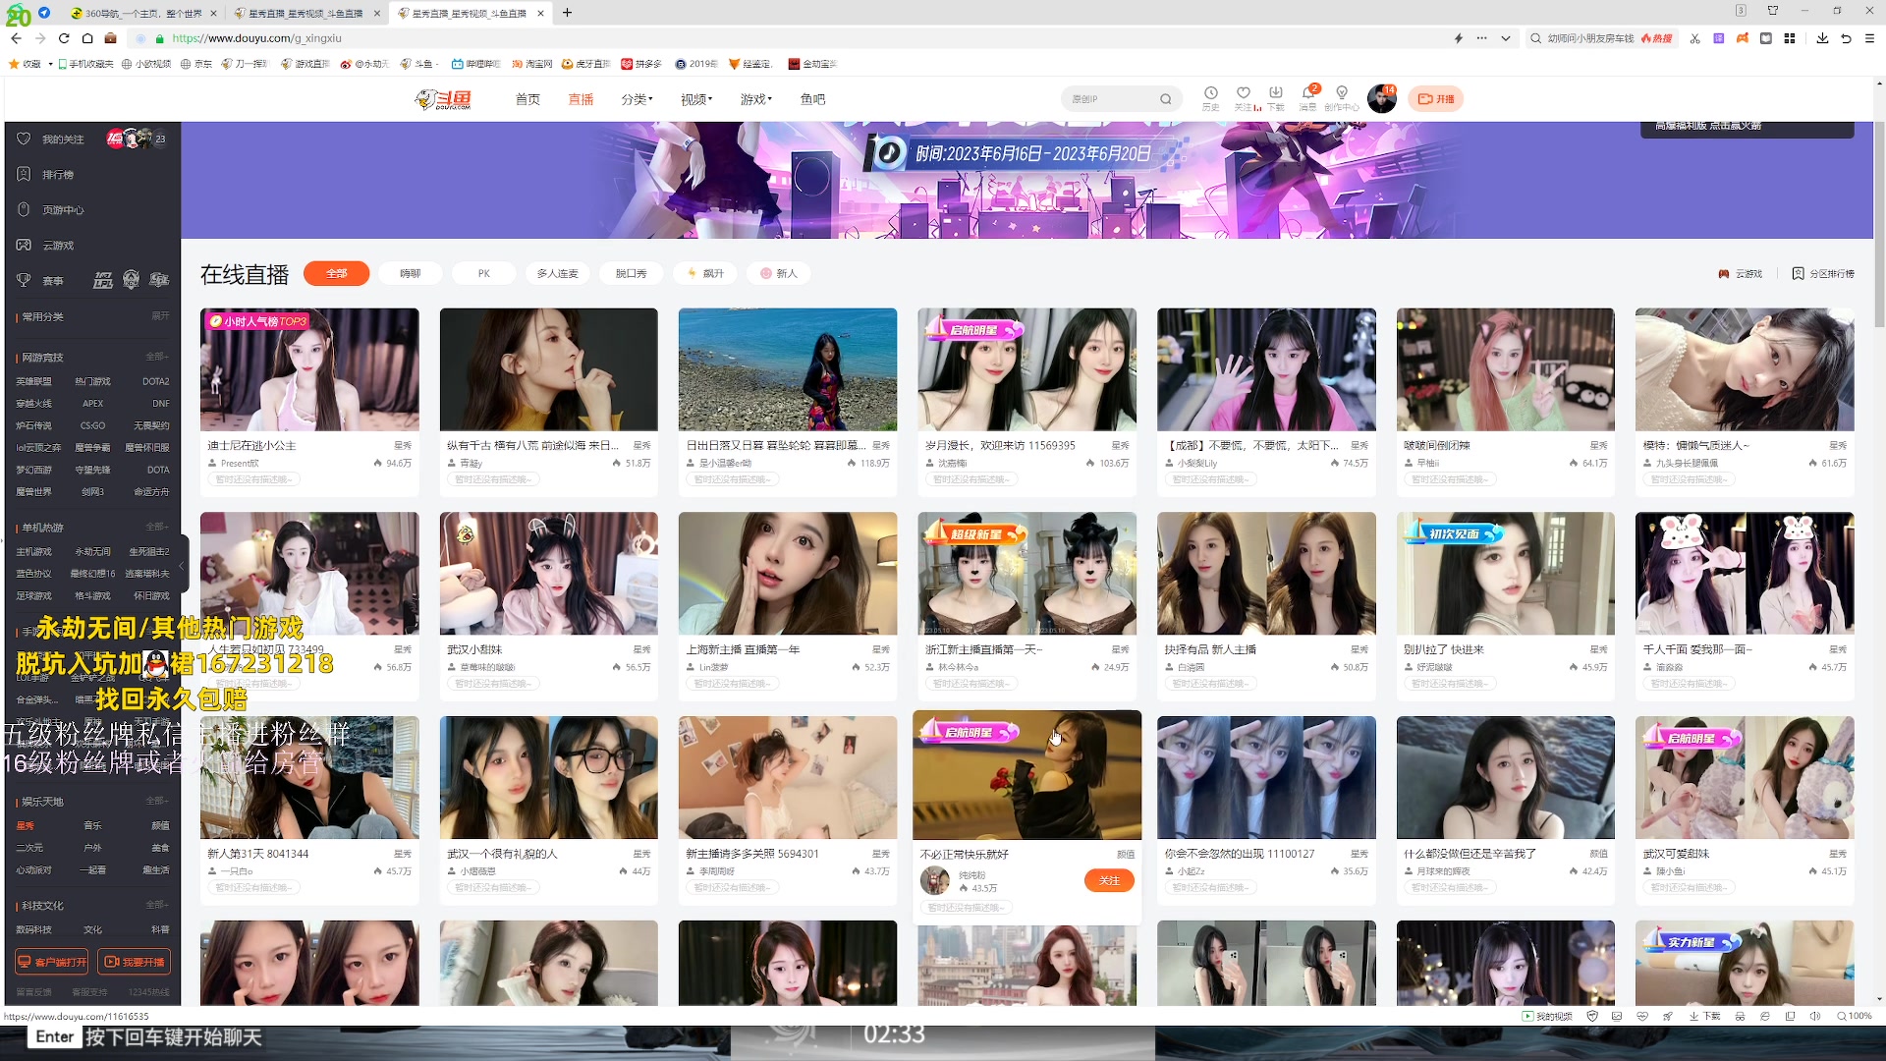Image resolution: width=1886 pixels, height=1061 pixels.
Task: Follow 纯纯粉 with the 关注 button
Action: tap(1110, 881)
